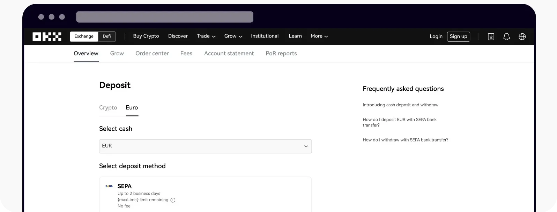Click the limit remaining info icon
This screenshot has width=557, height=212.
[x=173, y=200]
